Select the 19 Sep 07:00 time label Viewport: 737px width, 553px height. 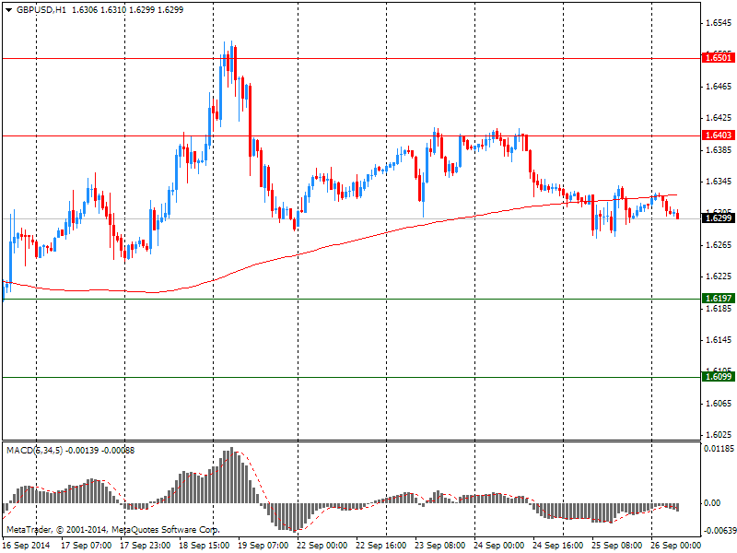263,546
